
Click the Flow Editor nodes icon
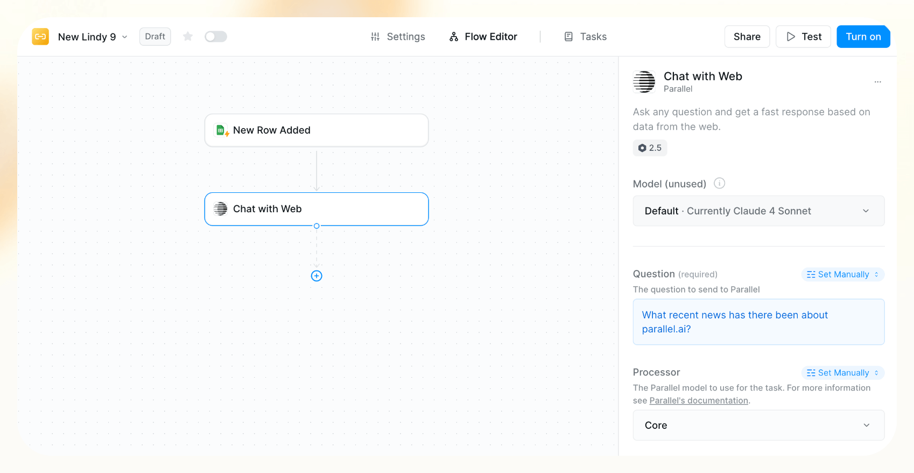[454, 37]
